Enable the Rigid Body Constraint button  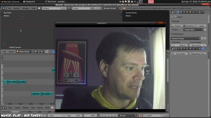(198, 54)
